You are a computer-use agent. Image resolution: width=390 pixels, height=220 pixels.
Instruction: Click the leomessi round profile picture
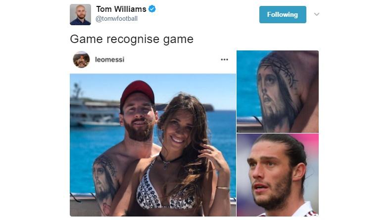(81, 59)
